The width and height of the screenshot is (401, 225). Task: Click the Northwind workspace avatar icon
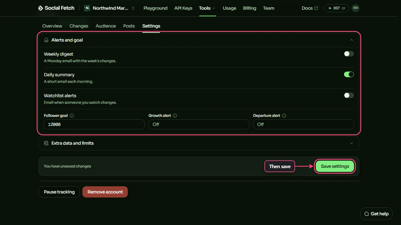click(x=87, y=8)
